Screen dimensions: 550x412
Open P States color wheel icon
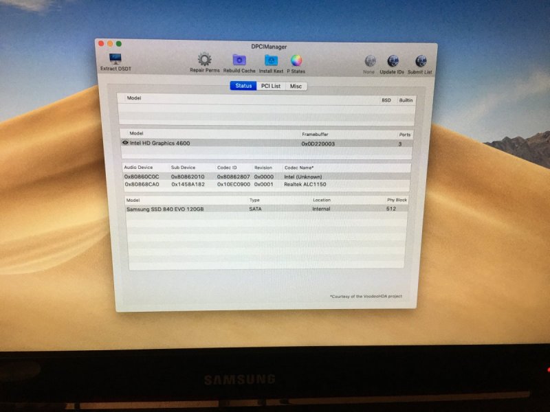[x=296, y=60]
